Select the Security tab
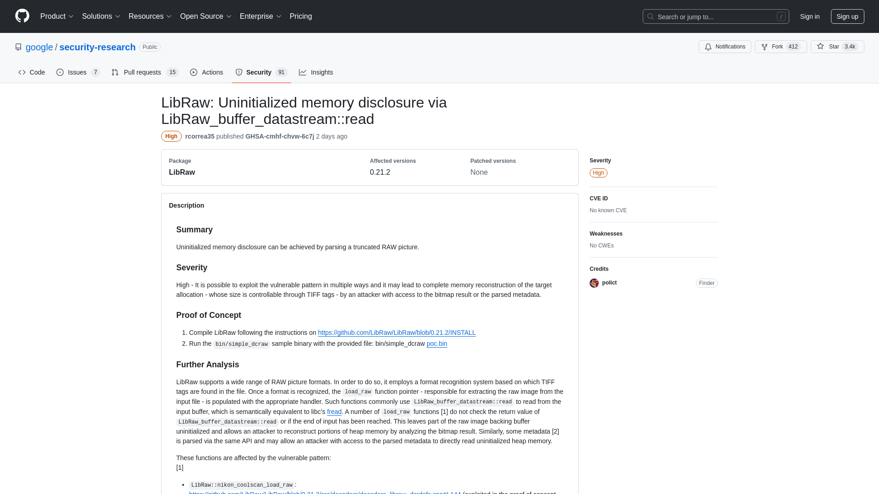This screenshot has height=494, width=879. pyautogui.click(x=261, y=72)
